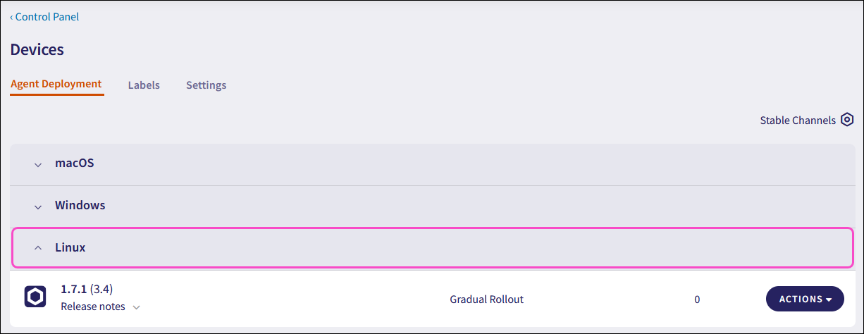This screenshot has width=864, height=334.
Task: Click the Linux section title
Action: pos(70,248)
